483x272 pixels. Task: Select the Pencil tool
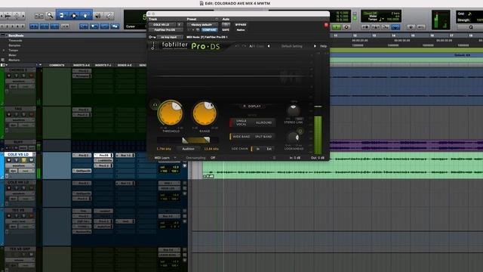click(109, 15)
